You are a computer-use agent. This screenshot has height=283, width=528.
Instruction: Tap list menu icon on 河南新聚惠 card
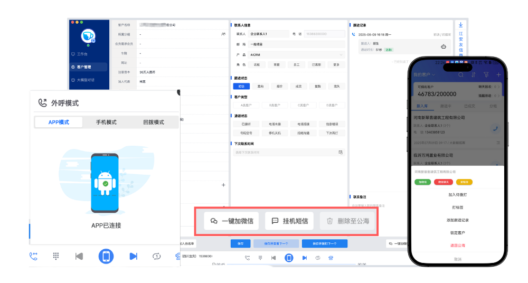pyautogui.click(x=498, y=143)
